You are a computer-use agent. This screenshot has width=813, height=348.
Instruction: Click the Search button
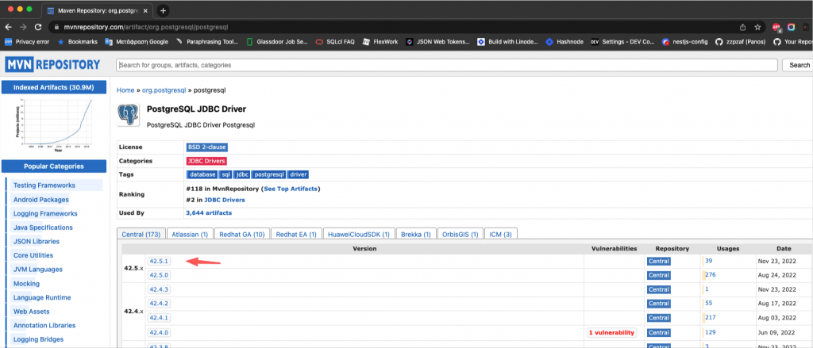click(799, 65)
